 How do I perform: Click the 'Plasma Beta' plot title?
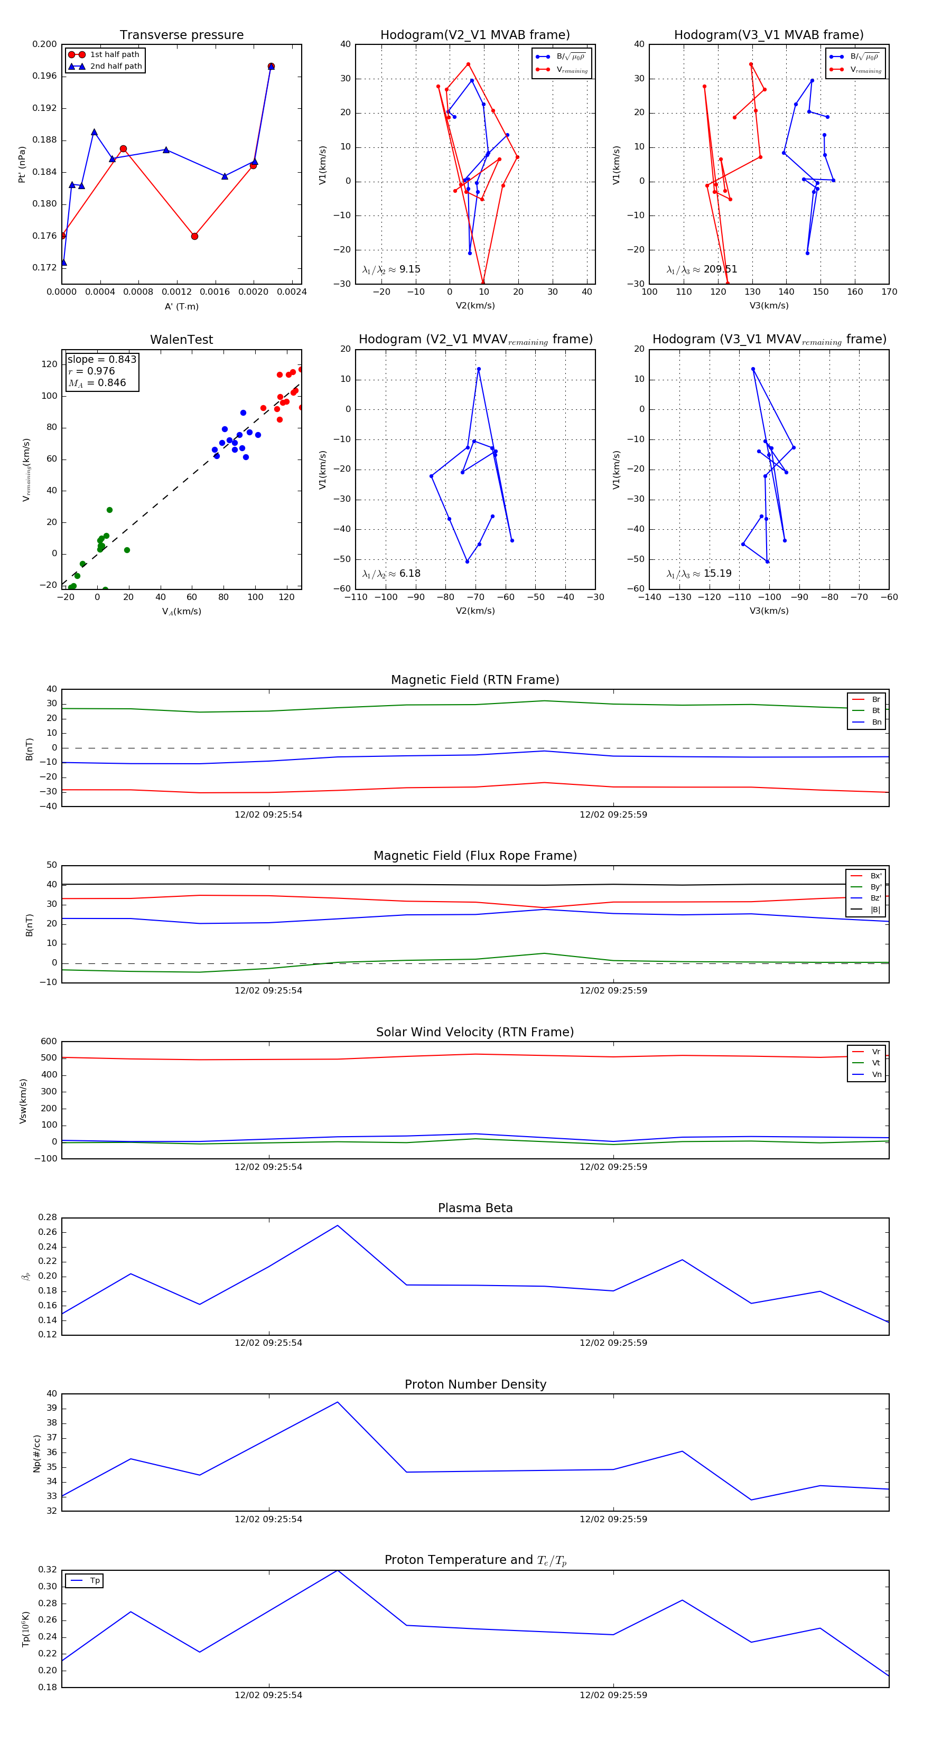tap(475, 1208)
